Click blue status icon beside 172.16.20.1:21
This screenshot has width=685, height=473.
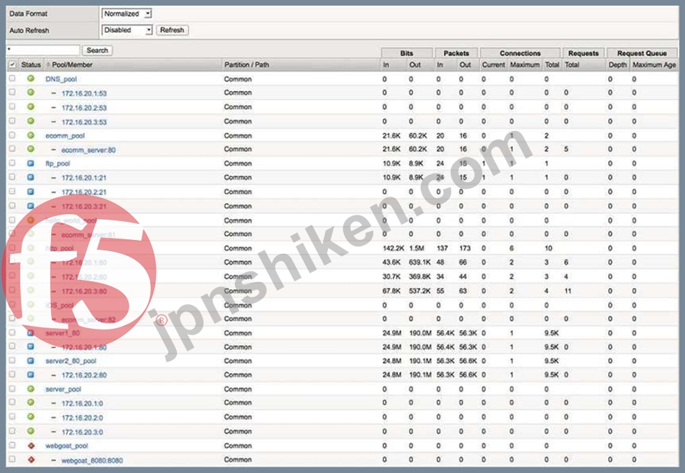coord(31,177)
